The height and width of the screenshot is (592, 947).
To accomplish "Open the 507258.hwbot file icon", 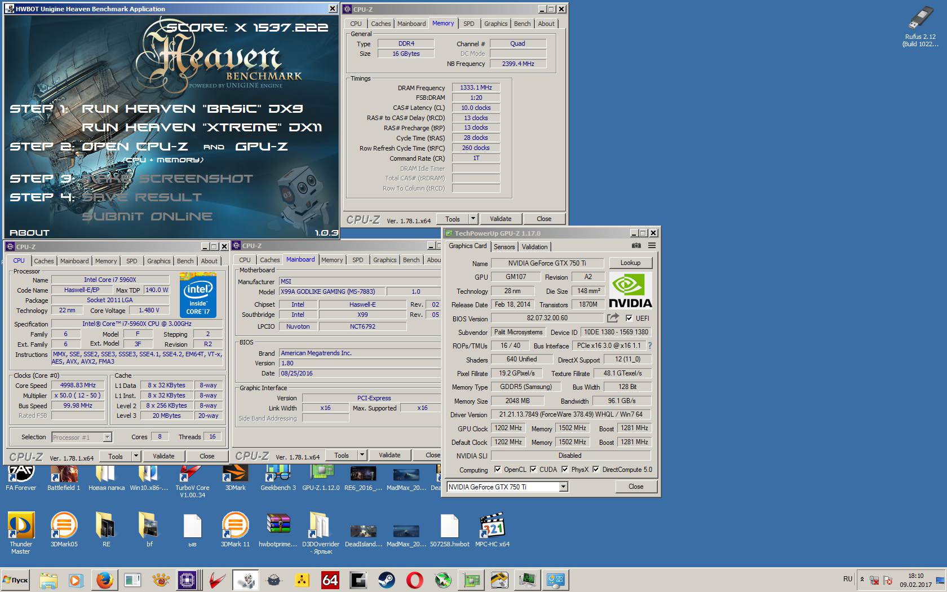I will click(449, 529).
